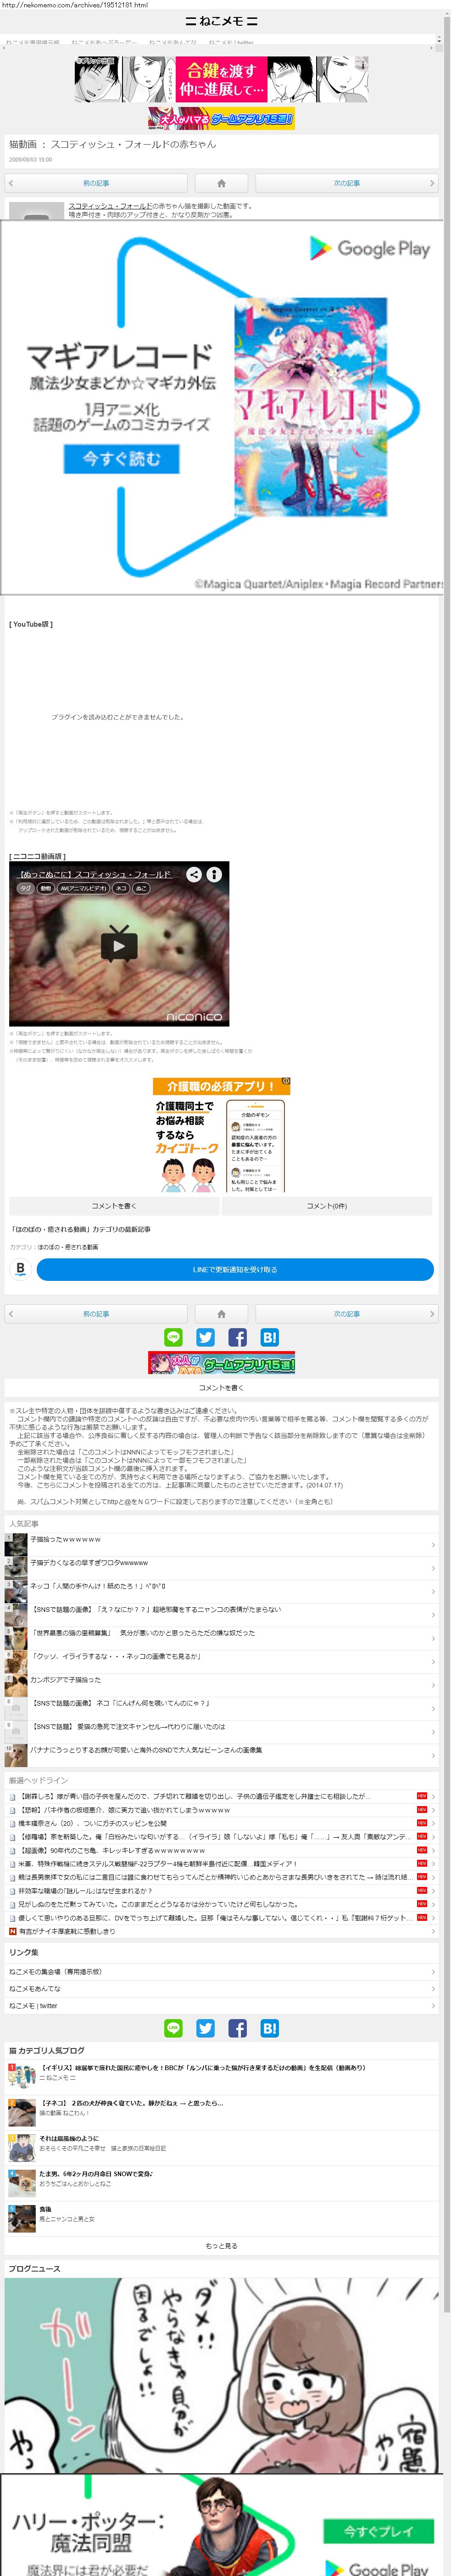Click the home icon above the article
The image size is (451, 2576).
click(221, 183)
